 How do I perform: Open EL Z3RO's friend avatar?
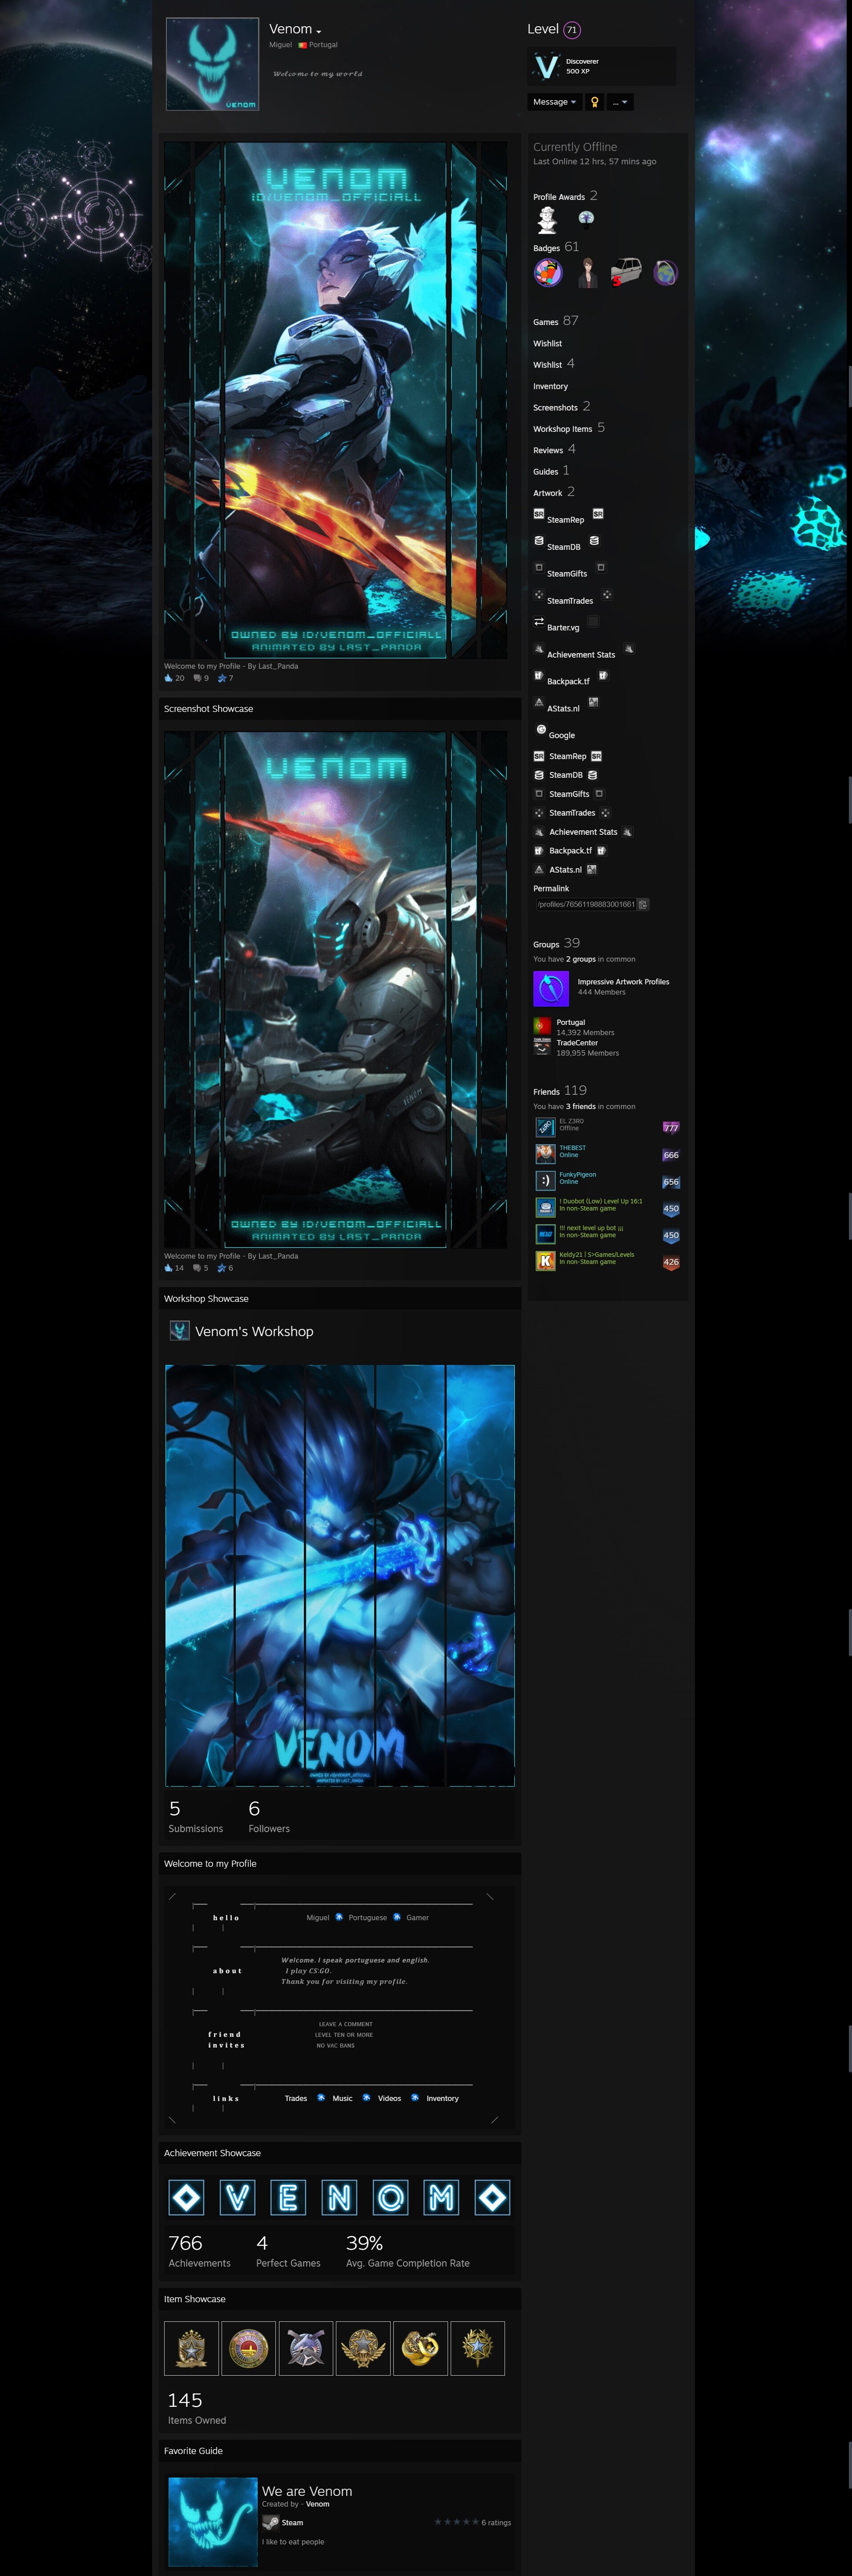pyautogui.click(x=545, y=1127)
